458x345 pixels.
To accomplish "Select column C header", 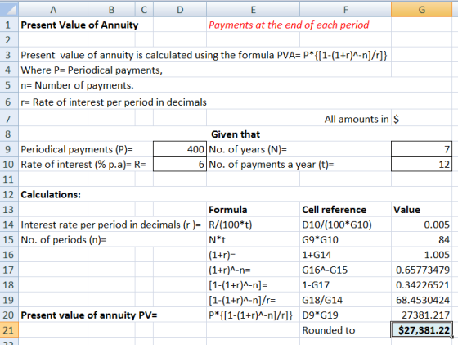I will (144, 10).
